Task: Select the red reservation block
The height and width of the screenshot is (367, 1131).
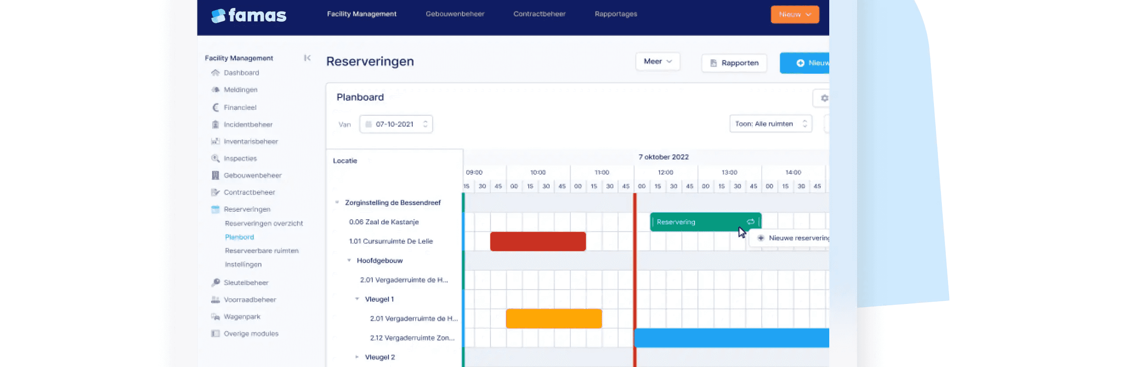Action: coord(538,241)
